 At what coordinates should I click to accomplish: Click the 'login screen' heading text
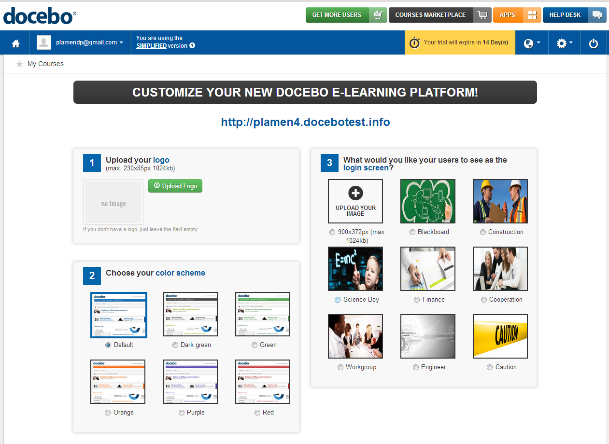click(366, 168)
